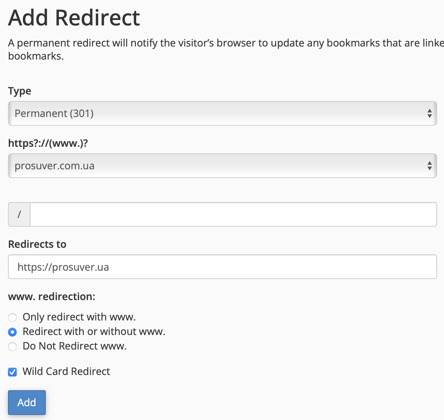Select Do Not Redirect www.
This screenshot has height=420, width=444.
click(x=12, y=346)
